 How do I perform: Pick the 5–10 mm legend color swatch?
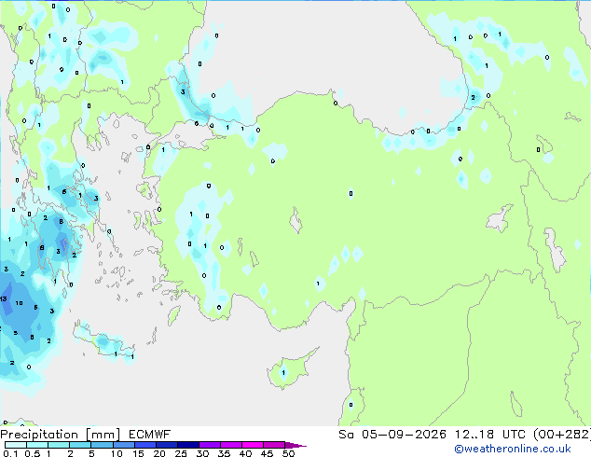(x=102, y=445)
